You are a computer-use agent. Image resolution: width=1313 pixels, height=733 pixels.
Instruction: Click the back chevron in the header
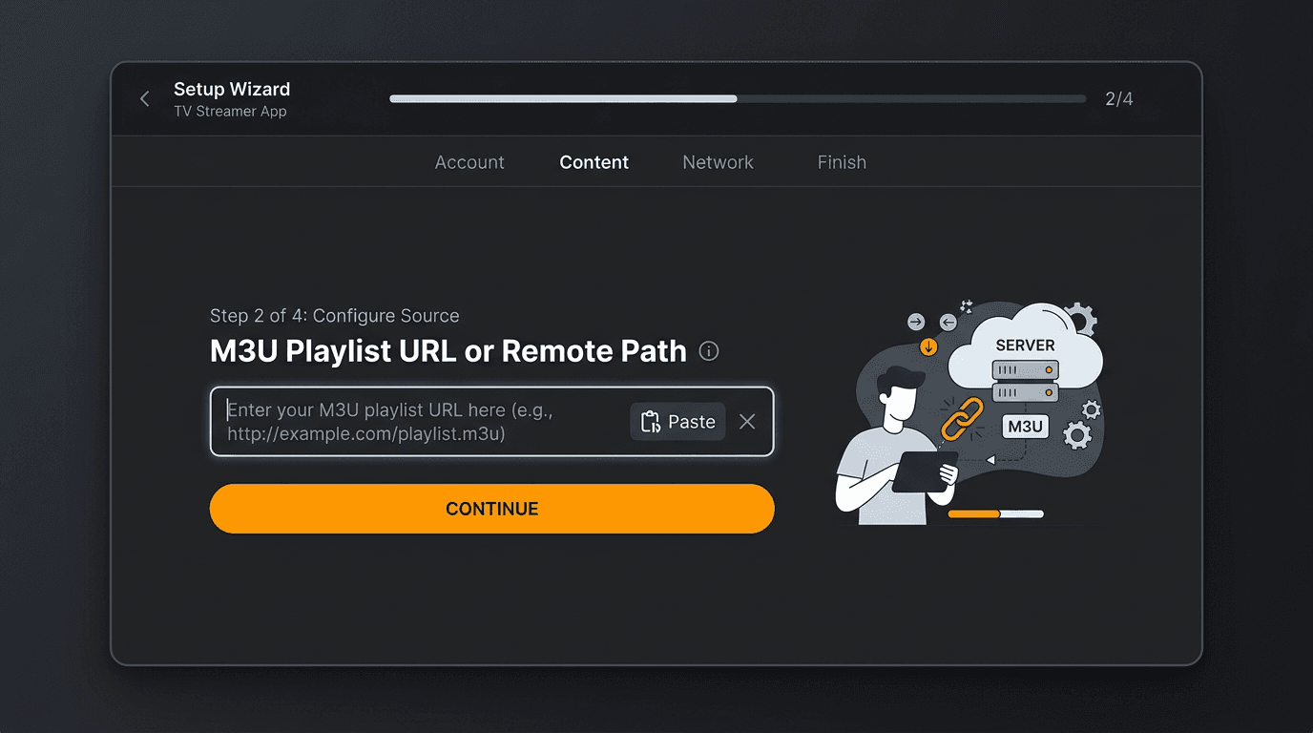[x=144, y=98]
